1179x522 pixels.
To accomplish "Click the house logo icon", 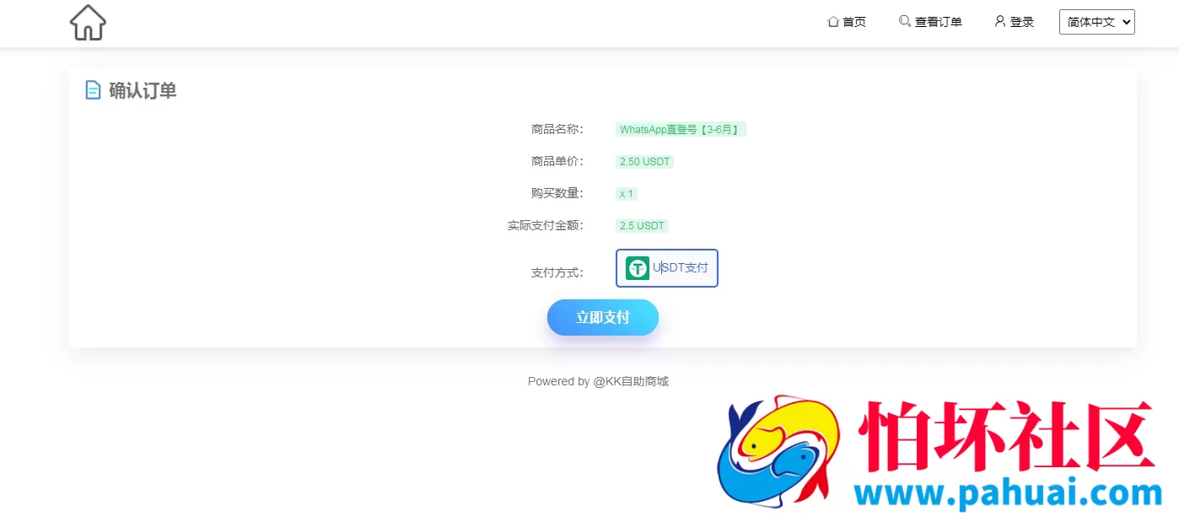I will tap(88, 23).
